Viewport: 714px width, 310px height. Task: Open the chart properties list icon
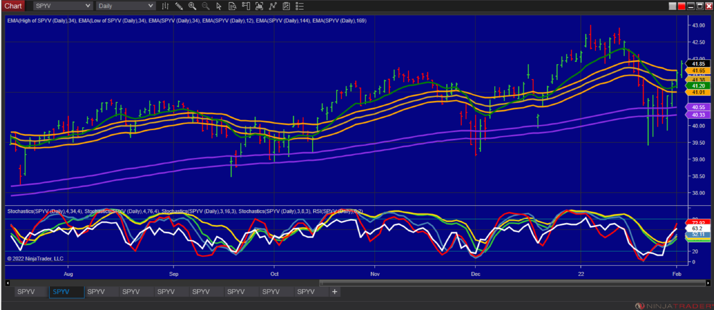[299, 6]
